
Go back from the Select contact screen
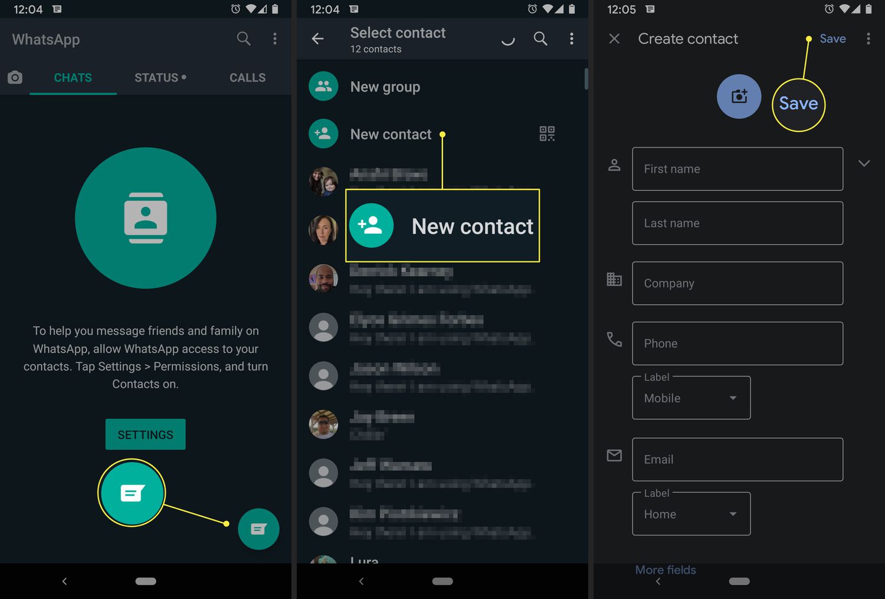click(317, 39)
